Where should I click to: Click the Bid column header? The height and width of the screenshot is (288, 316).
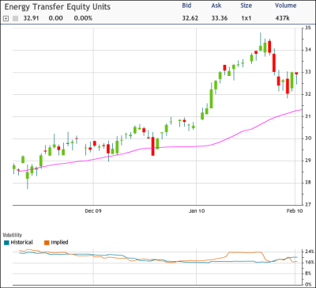click(187, 6)
